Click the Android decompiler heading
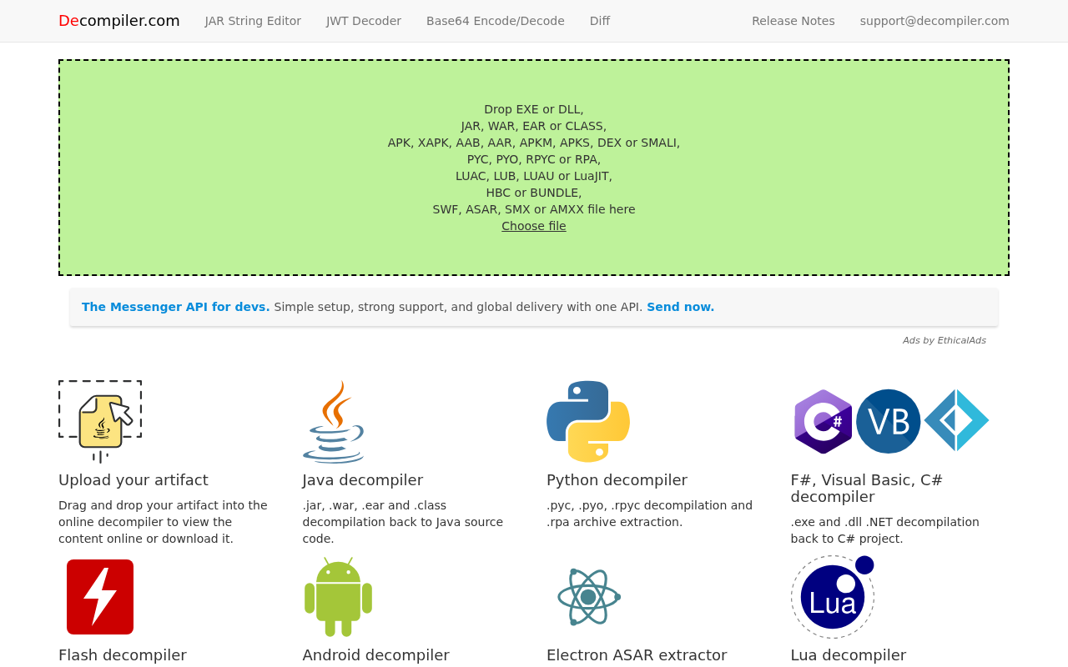 pyautogui.click(x=376, y=655)
